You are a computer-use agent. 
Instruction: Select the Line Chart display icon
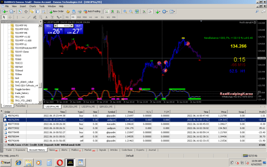[118, 12]
